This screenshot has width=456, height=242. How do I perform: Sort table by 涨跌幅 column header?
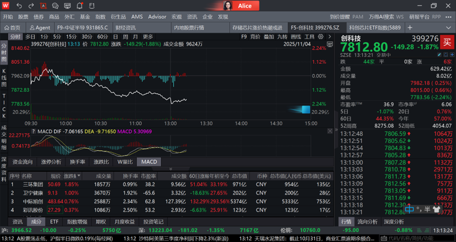[x=70, y=176]
